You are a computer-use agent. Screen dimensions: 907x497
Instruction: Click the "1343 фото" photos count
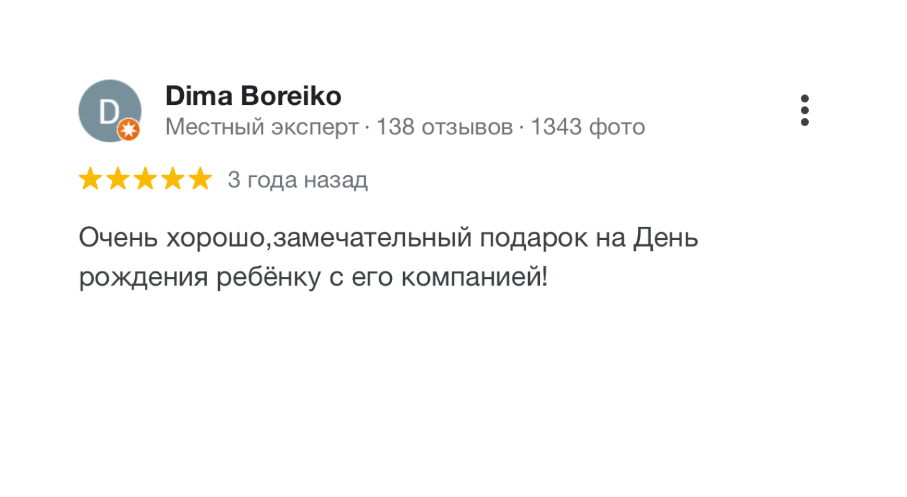[x=587, y=127]
